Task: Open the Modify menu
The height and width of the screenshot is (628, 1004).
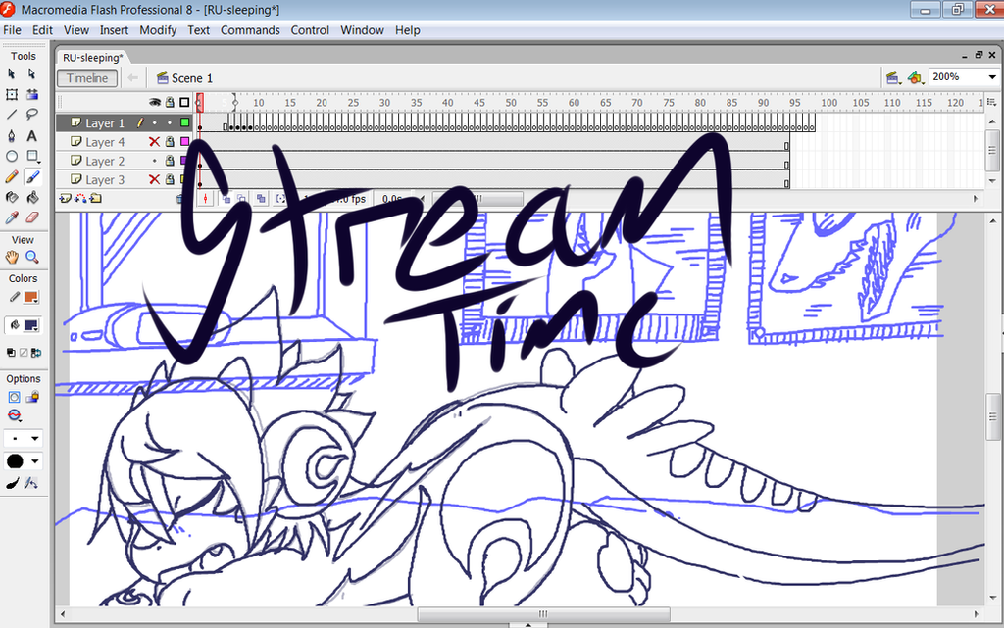Action: click(x=158, y=30)
